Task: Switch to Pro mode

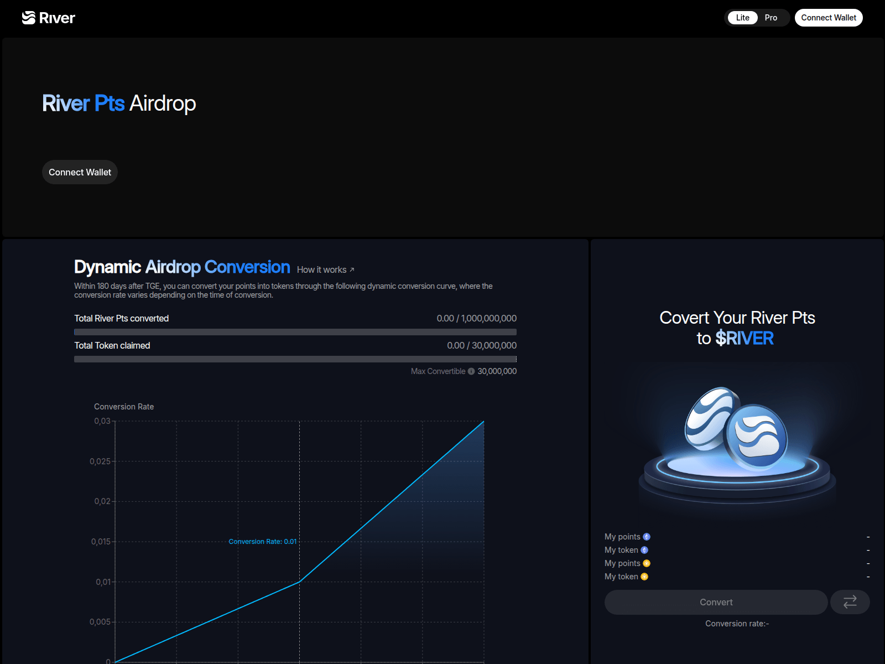Action: pyautogui.click(x=771, y=18)
